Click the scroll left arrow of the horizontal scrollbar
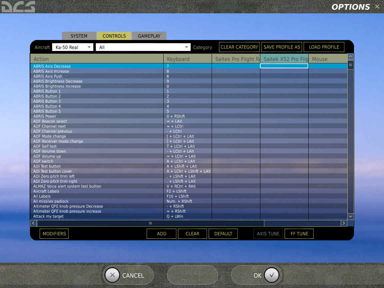Screen dimensions: 384x288 [33, 223]
